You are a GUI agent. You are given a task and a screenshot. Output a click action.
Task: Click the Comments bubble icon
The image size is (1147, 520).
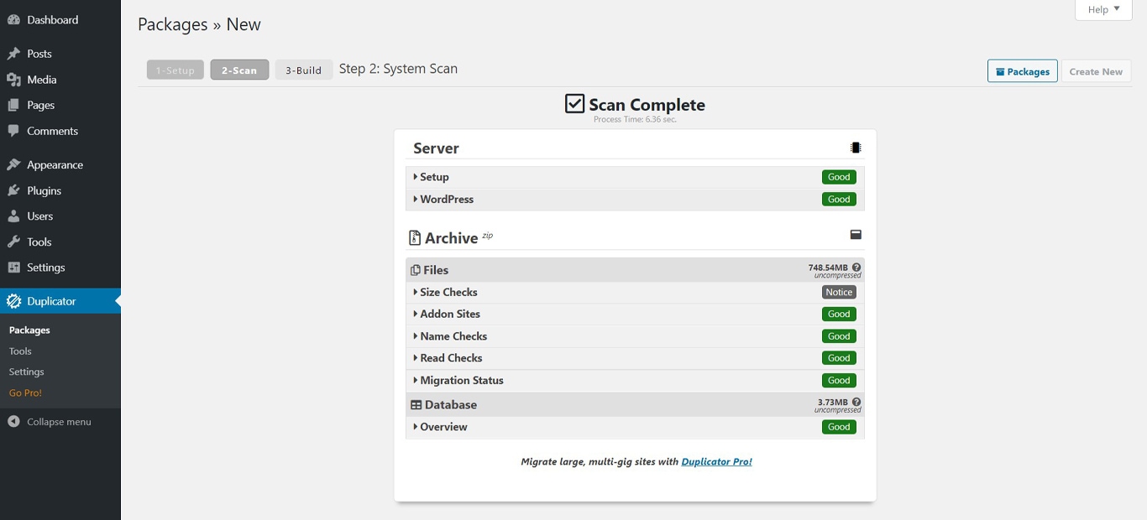(13, 131)
